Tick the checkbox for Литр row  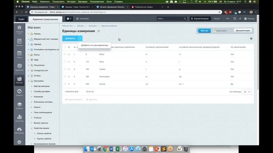click(65, 62)
